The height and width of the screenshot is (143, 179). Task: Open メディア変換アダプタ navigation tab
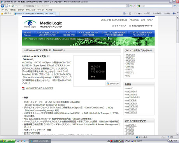coord(88,33)
